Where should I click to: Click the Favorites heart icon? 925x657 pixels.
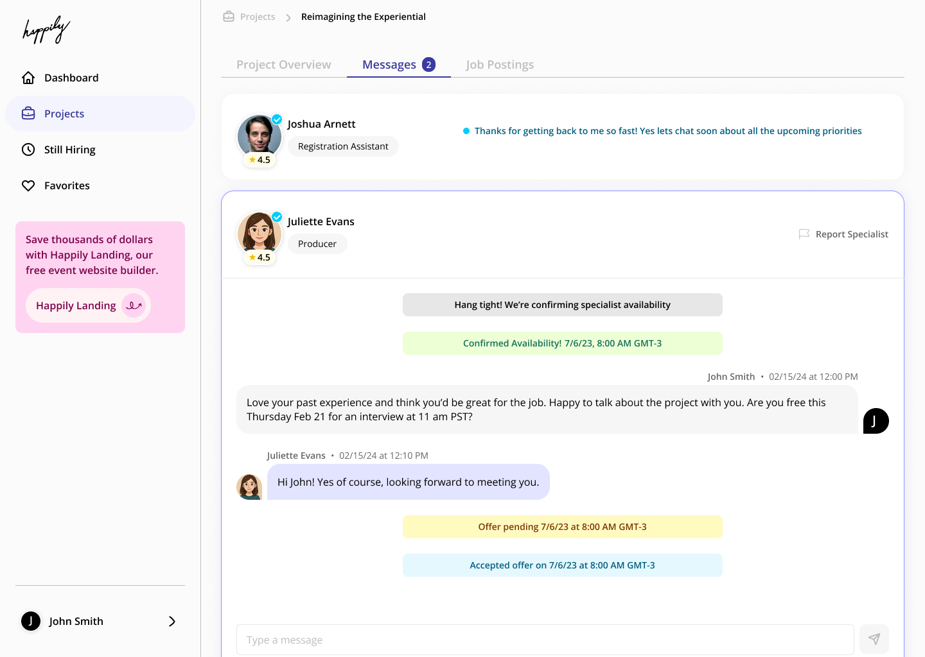click(28, 185)
